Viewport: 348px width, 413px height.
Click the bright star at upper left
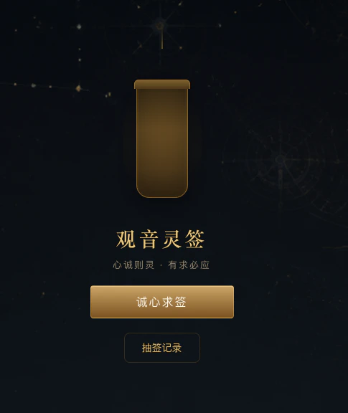79,27
